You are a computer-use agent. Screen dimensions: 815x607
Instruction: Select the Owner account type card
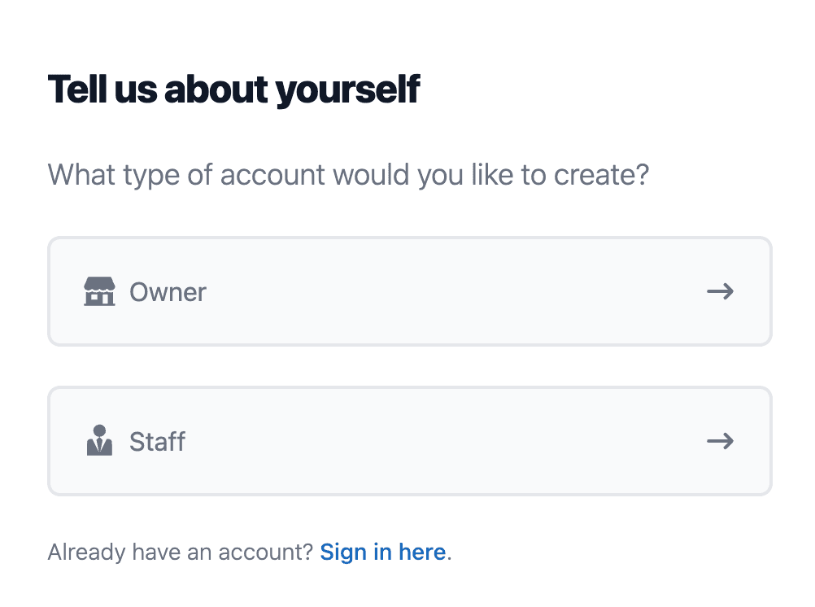pyautogui.click(x=410, y=291)
